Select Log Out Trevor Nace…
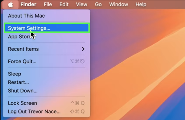Viewport: 185px width, 120px height. pyautogui.click(x=47, y=111)
